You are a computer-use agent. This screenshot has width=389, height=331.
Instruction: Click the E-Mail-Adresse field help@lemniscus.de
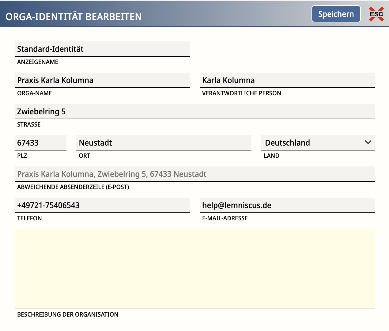click(287, 205)
